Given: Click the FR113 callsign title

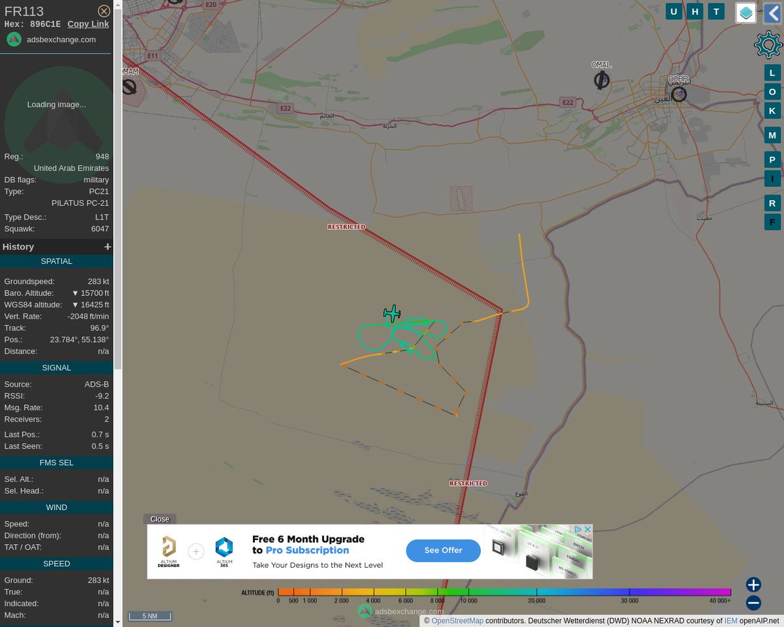Looking at the screenshot, I should point(24,11).
